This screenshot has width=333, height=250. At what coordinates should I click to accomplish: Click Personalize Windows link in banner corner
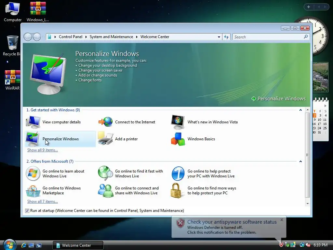click(x=278, y=99)
